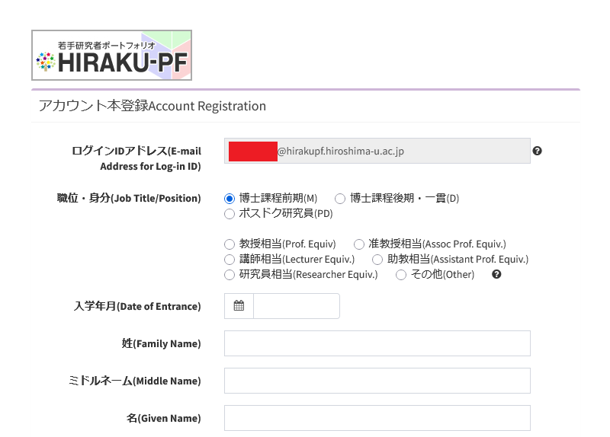This screenshot has width=610, height=437.
Task: Click the 姓(Family Name) label
Action: click(x=161, y=343)
